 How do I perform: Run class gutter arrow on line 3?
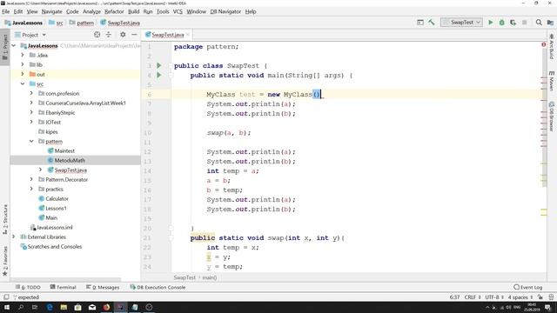(x=158, y=66)
